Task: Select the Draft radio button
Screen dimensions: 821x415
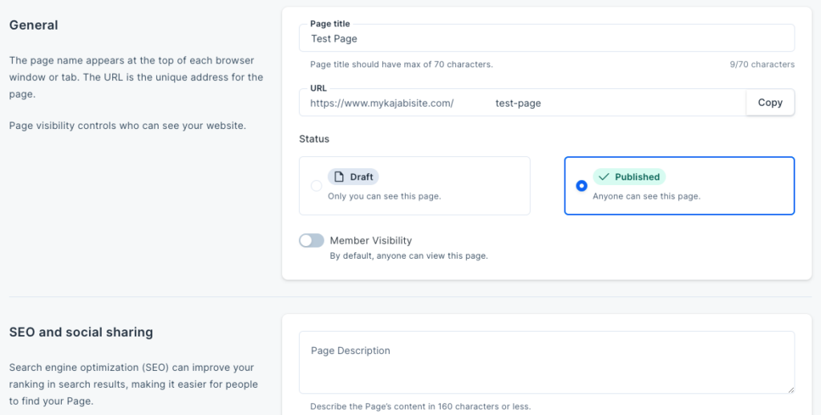Action: click(x=316, y=186)
